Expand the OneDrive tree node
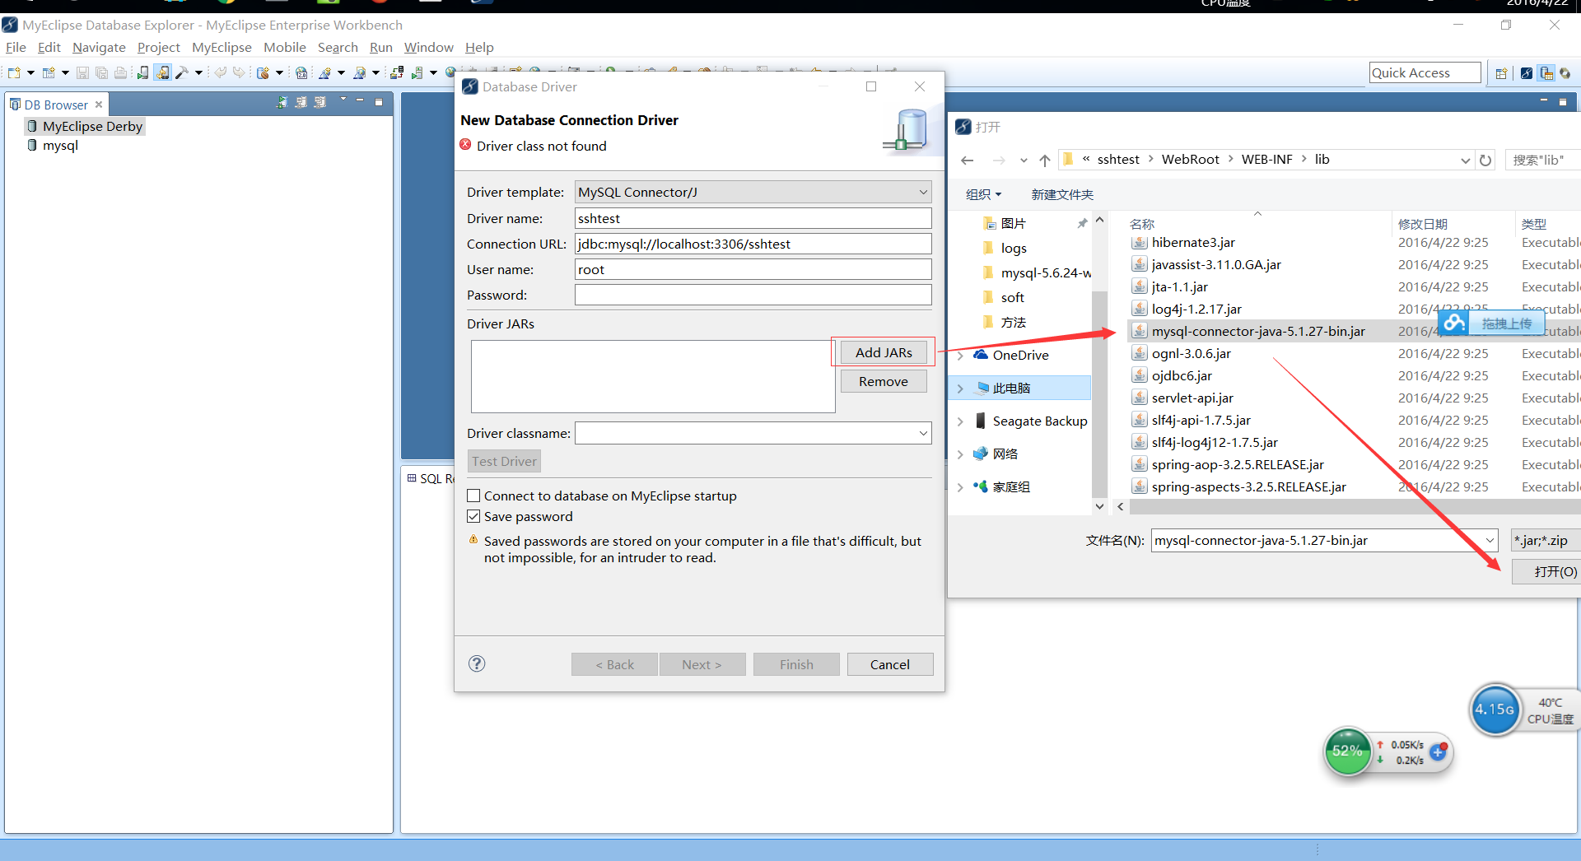 pyautogui.click(x=960, y=356)
